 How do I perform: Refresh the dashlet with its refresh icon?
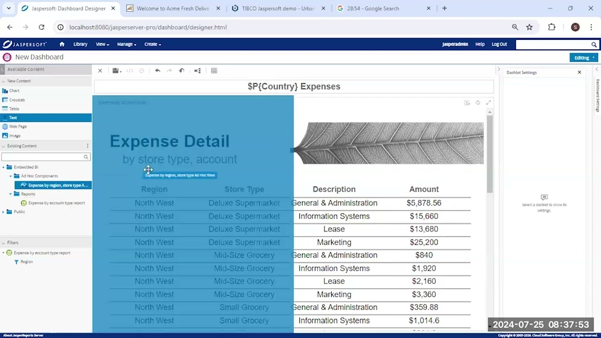click(478, 102)
